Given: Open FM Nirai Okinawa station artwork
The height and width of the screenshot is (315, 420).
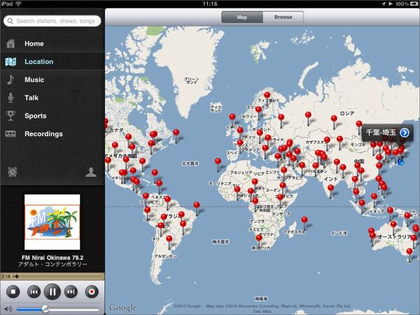Looking at the screenshot, I should point(52,222).
